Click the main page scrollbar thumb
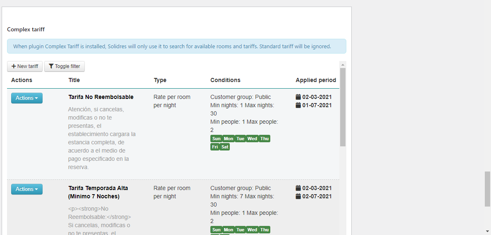The width and height of the screenshot is (491, 235). (x=487, y=189)
